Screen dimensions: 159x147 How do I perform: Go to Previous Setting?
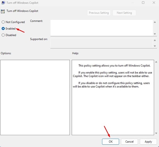(x=99, y=13)
